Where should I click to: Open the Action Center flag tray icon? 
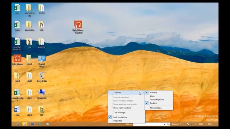point(188,124)
